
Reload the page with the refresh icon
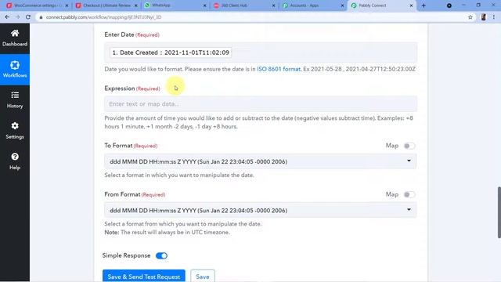(28, 17)
